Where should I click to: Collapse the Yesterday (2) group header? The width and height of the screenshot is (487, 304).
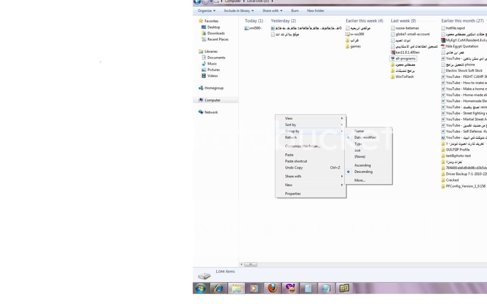pos(283,21)
